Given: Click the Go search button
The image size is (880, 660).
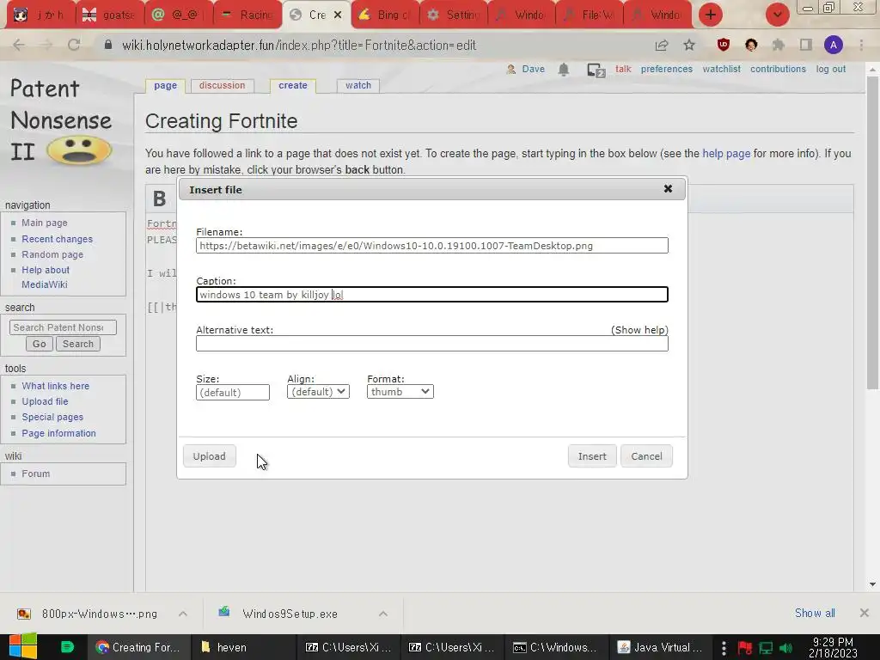Looking at the screenshot, I should coord(40,344).
